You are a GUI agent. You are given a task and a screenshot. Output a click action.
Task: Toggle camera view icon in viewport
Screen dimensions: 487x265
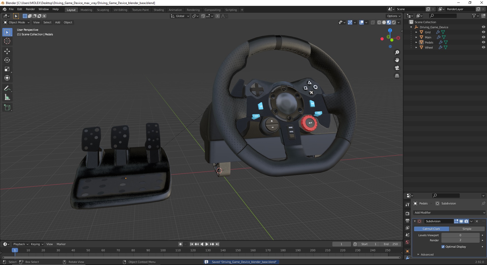pyautogui.click(x=397, y=68)
